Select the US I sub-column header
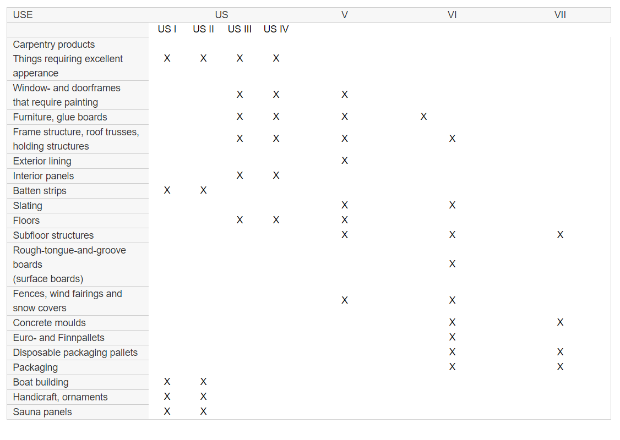The height and width of the screenshot is (440, 620). click(167, 29)
